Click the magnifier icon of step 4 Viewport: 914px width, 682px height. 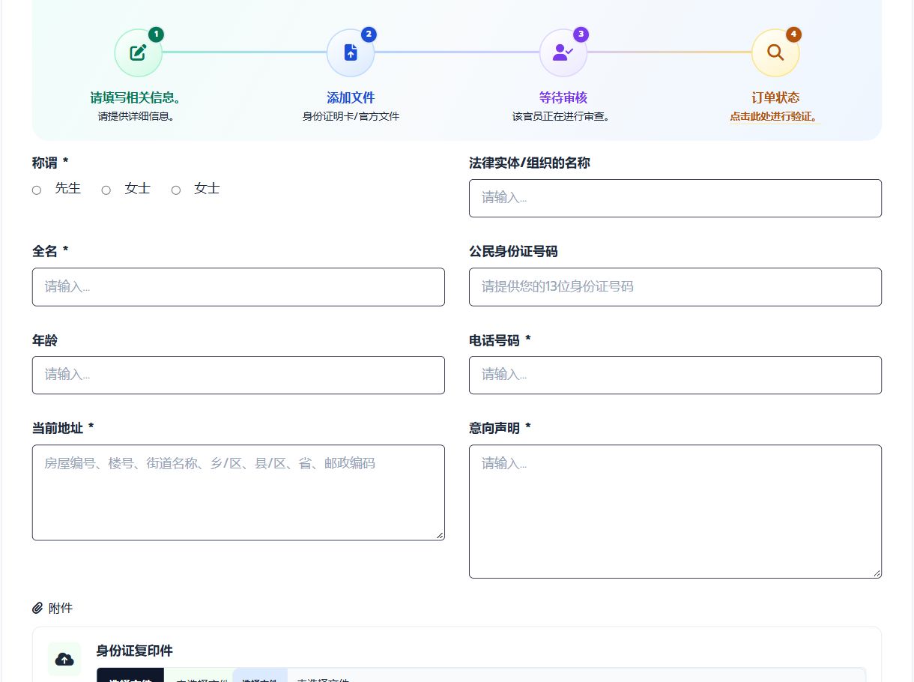(x=775, y=52)
